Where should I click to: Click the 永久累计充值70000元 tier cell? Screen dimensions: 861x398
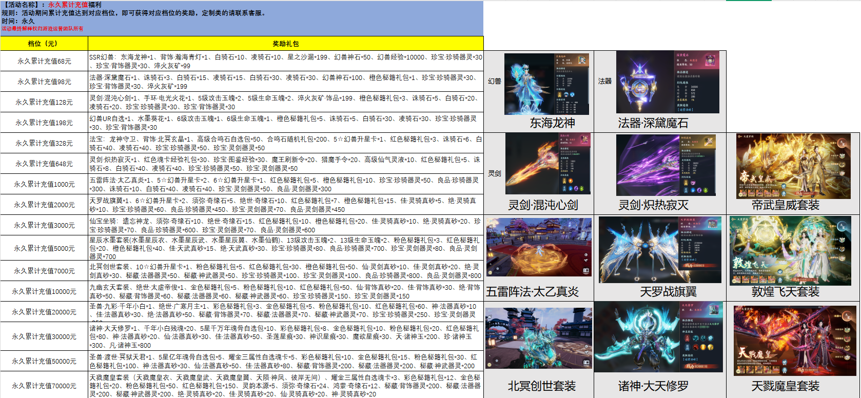click(44, 386)
